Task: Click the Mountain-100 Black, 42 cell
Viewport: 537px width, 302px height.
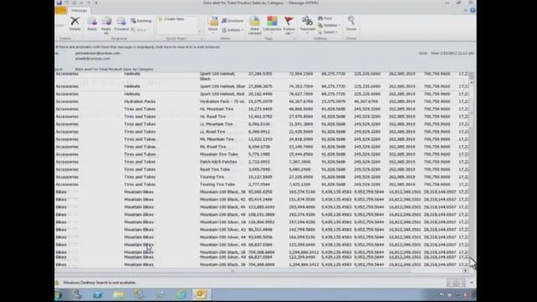Action: tap(222, 200)
